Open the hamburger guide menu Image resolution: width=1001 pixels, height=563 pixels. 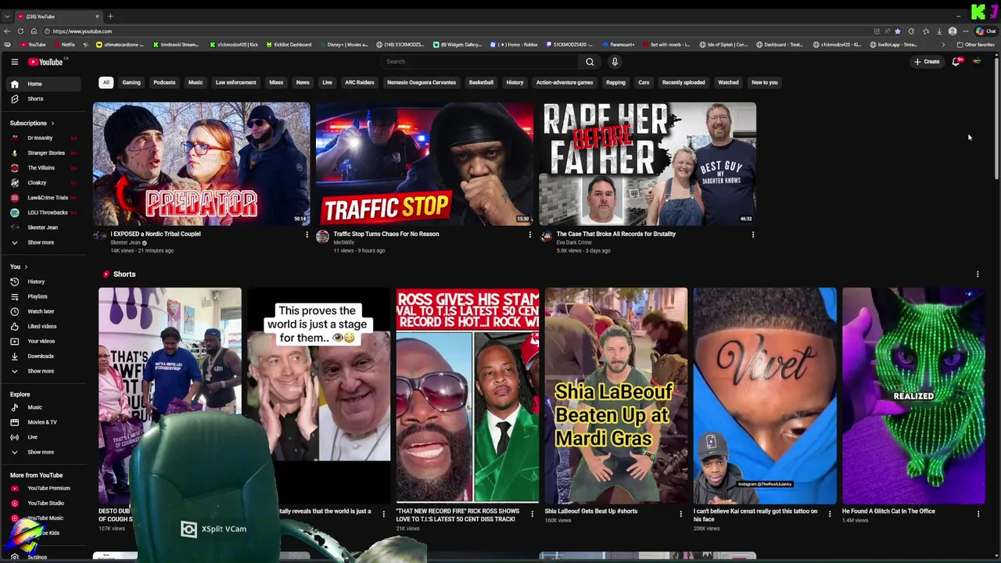(x=14, y=62)
